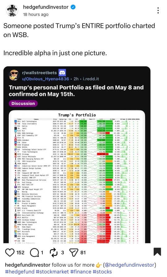Click the @hedgefundinvestor mention in caption
This screenshot has width=167, height=277.
(130, 265)
